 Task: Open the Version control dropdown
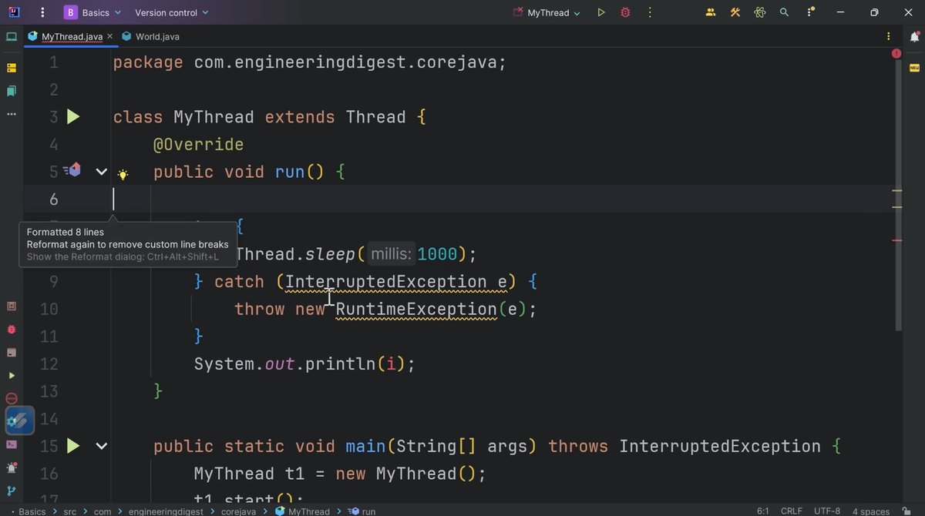pos(171,12)
